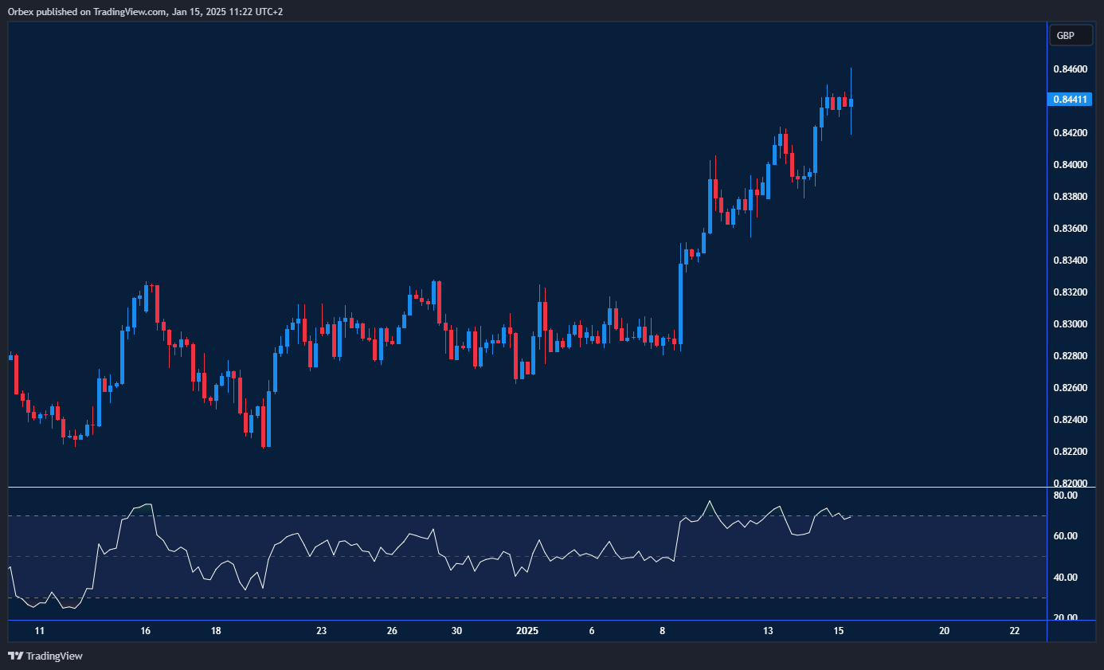1104x670 pixels.
Task: Click the date 8 on time axis
Action: pos(662,630)
